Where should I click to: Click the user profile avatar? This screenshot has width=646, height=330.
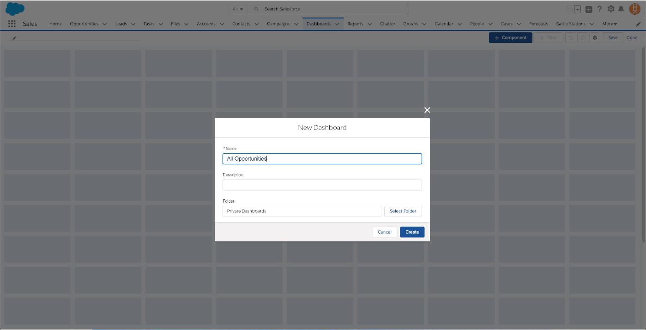634,9
